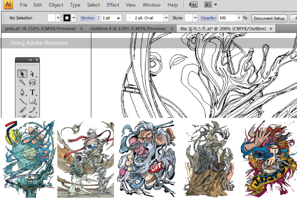Viewport: 297px width, 201px height.
Task: Choose the Magic Wand tool
Action: tap(22, 82)
